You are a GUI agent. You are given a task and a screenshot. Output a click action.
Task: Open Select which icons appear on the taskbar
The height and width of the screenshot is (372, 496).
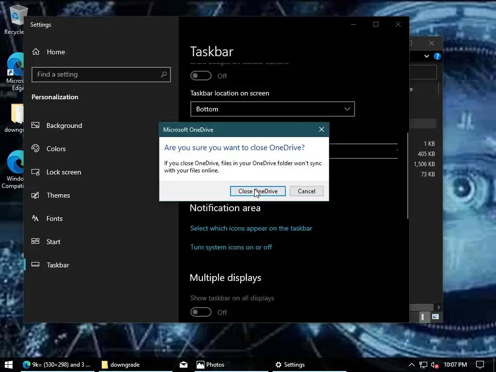pyautogui.click(x=251, y=229)
